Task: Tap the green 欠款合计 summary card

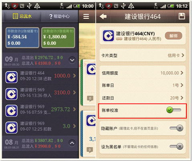Action: (58, 38)
